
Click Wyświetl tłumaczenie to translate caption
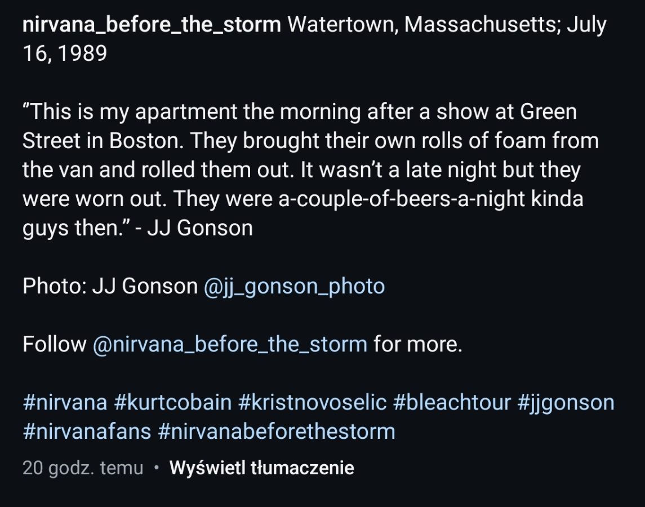point(261,468)
